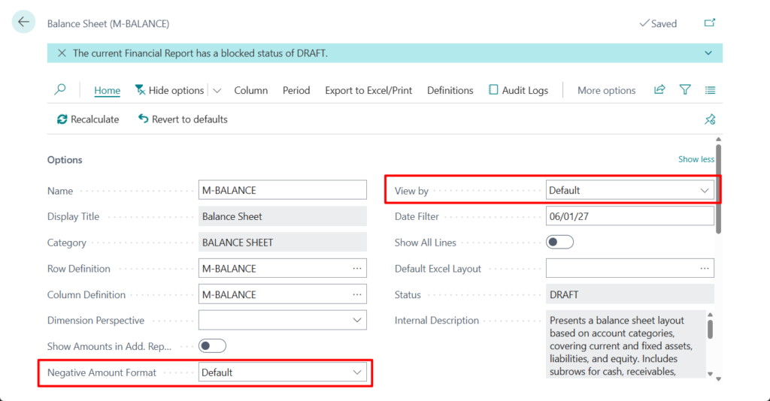Screen dimensions: 770x401
Task: Click the back arrow button
Action: point(23,23)
